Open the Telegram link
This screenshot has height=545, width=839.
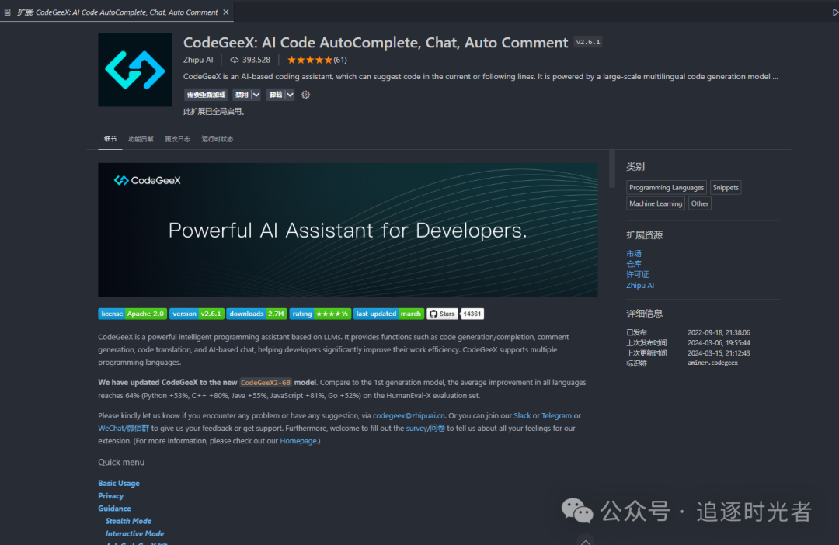pyautogui.click(x=556, y=415)
